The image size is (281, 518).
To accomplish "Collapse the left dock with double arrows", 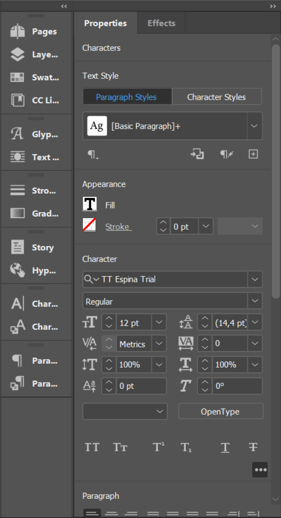I will click(x=64, y=6).
